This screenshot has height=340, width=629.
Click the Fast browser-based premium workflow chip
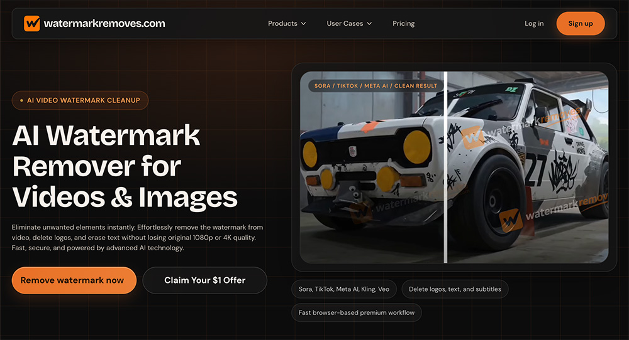(x=356, y=313)
